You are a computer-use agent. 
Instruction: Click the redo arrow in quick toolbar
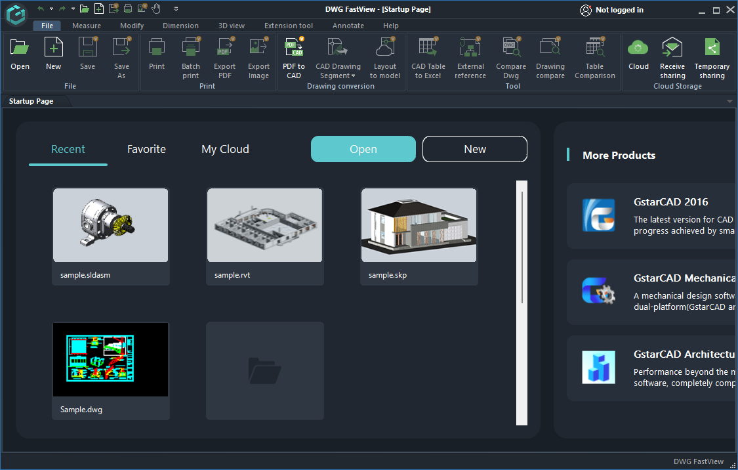point(62,9)
